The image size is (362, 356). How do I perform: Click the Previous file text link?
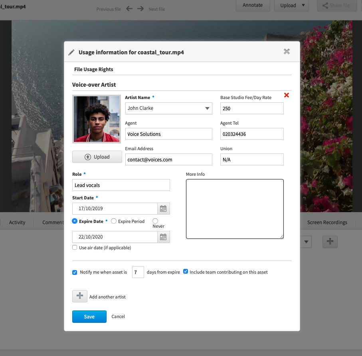[x=109, y=9]
